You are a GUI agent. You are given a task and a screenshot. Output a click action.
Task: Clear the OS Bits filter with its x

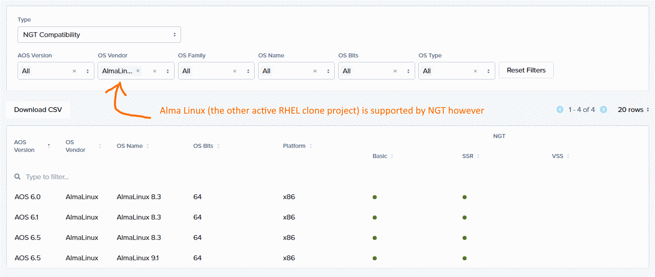point(395,71)
